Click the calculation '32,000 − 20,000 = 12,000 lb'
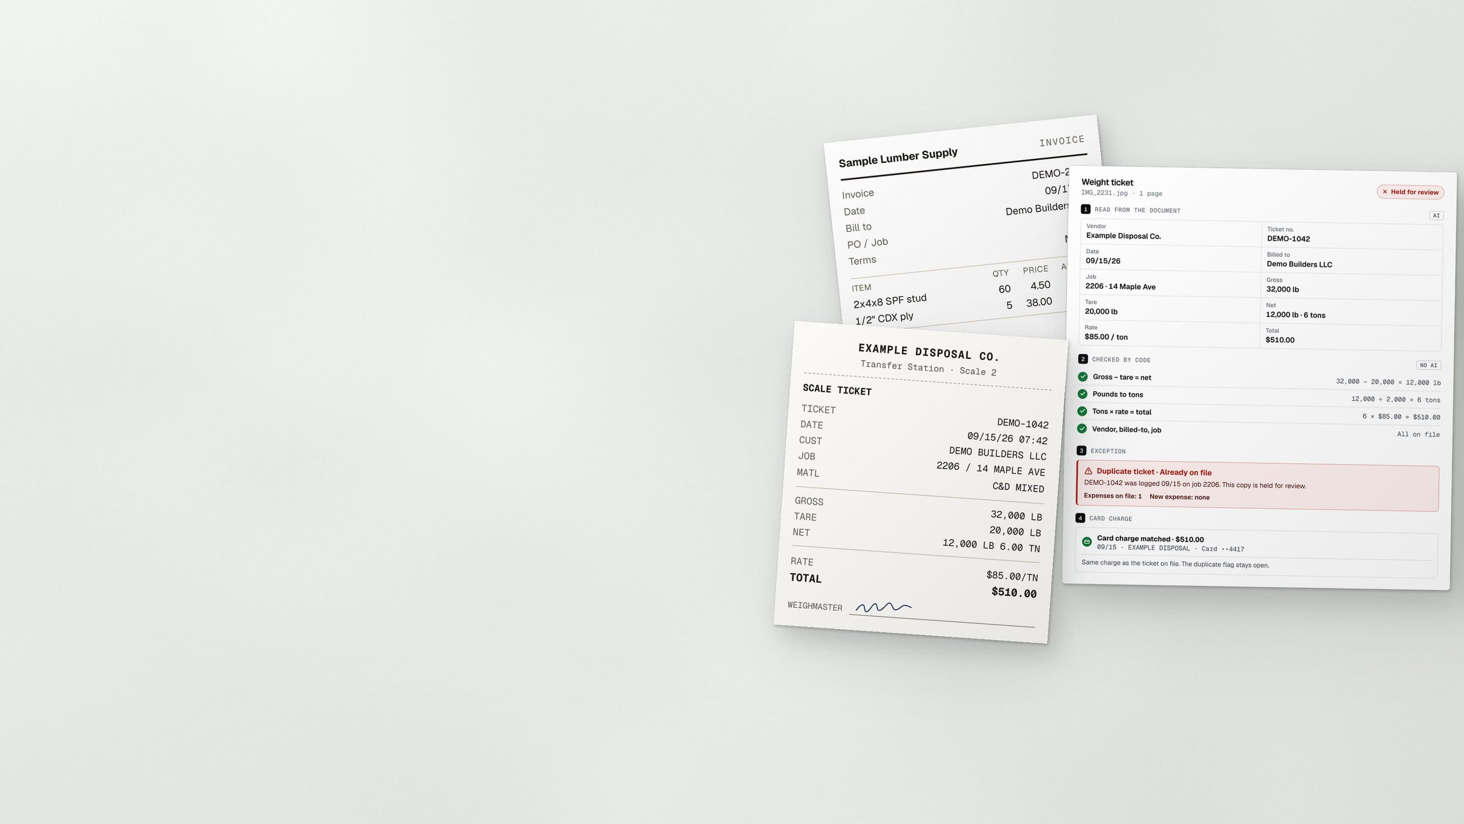This screenshot has width=1464, height=824. point(1388,382)
